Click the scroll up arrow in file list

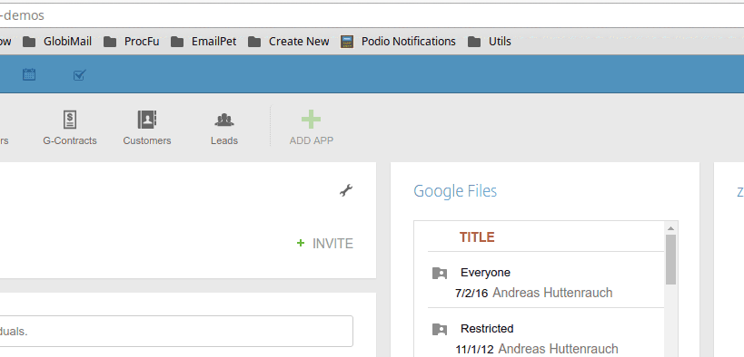pyautogui.click(x=670, y=228)
